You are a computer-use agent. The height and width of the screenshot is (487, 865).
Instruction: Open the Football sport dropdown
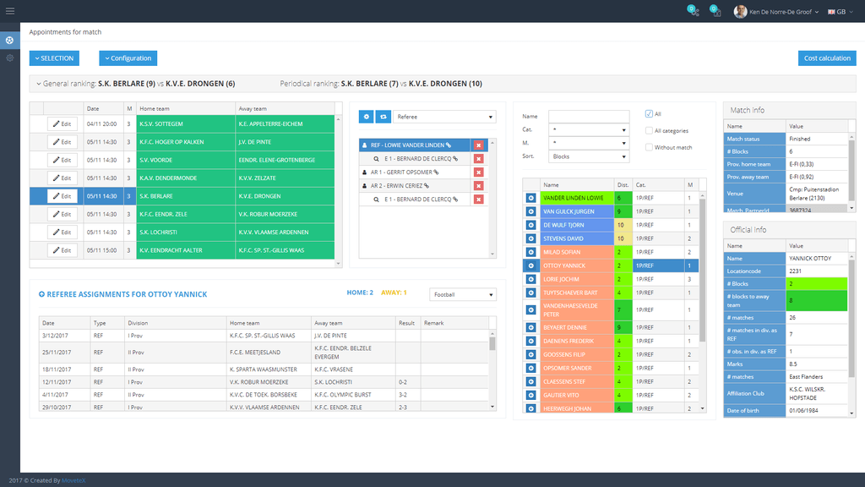[462, 294]
